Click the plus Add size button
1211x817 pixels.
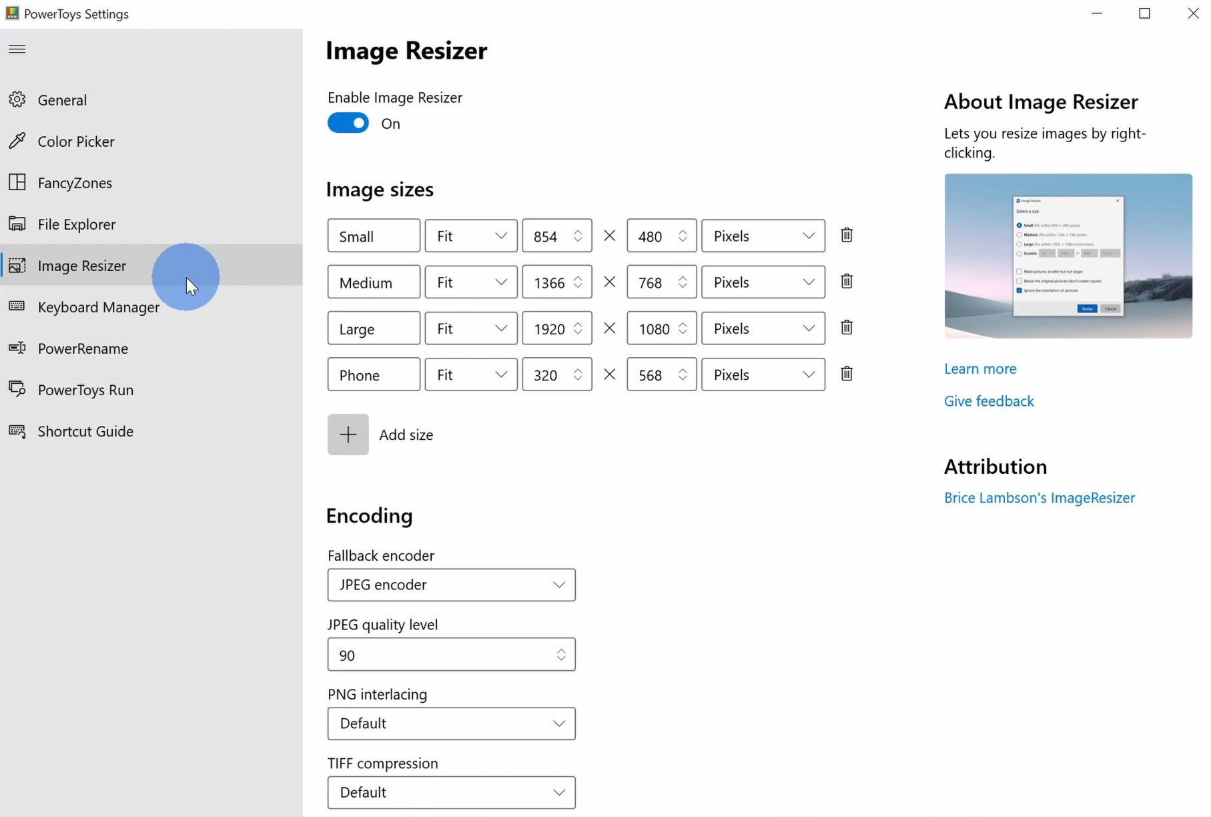point(348,435)
